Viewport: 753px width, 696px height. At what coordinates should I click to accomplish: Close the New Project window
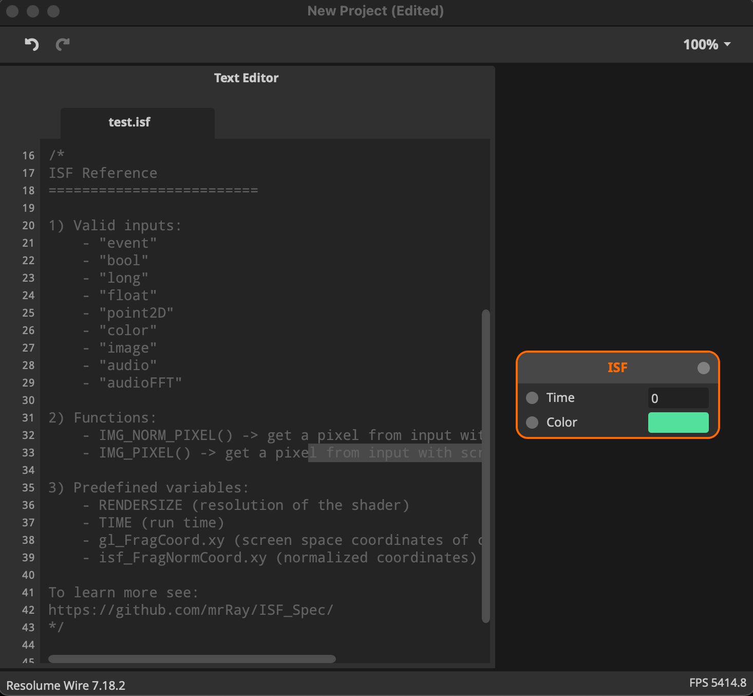pyautogui.click(x=12, y=11)
